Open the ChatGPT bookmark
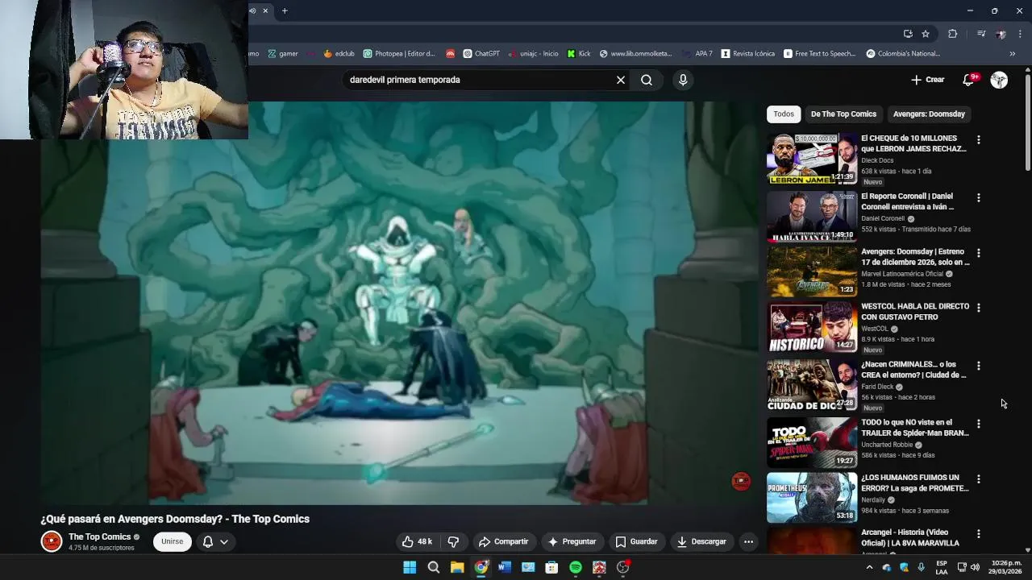Screen dimensions: 1032x580 [481, 54]
